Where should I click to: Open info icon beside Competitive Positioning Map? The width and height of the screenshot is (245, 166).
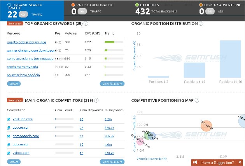(197, 100)
